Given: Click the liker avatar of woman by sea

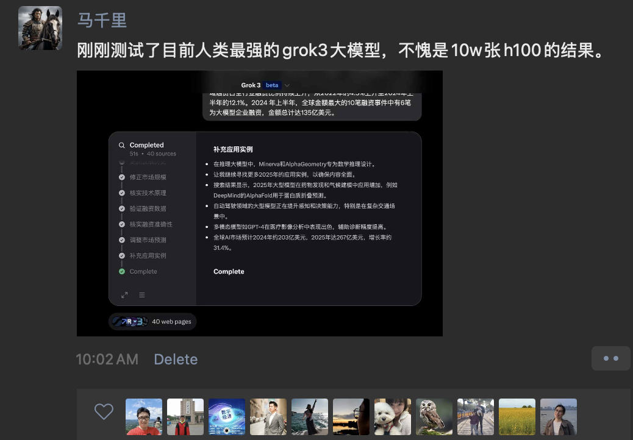Looking at the screenshot, I should pyautogui.click(x=310, y=417).
